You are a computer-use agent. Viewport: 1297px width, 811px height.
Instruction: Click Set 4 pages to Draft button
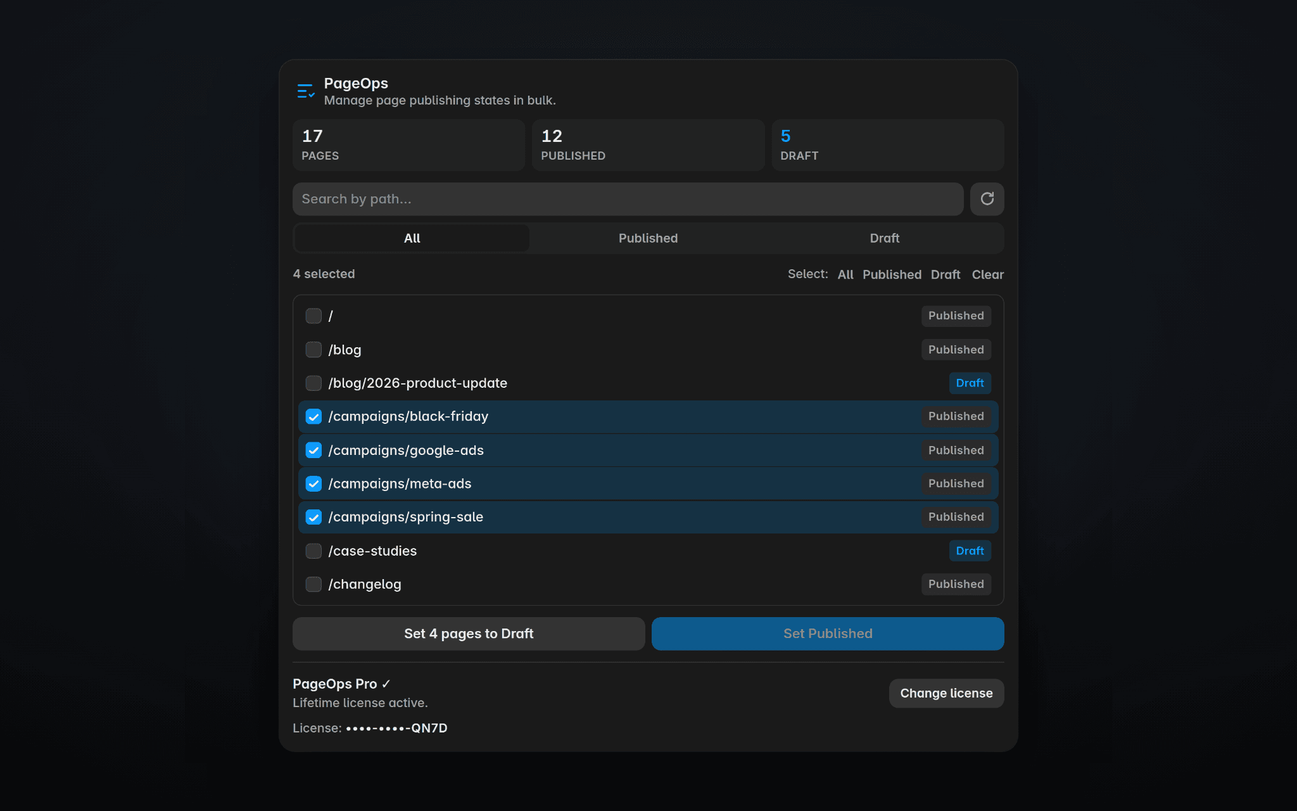[x=469, y=634]
